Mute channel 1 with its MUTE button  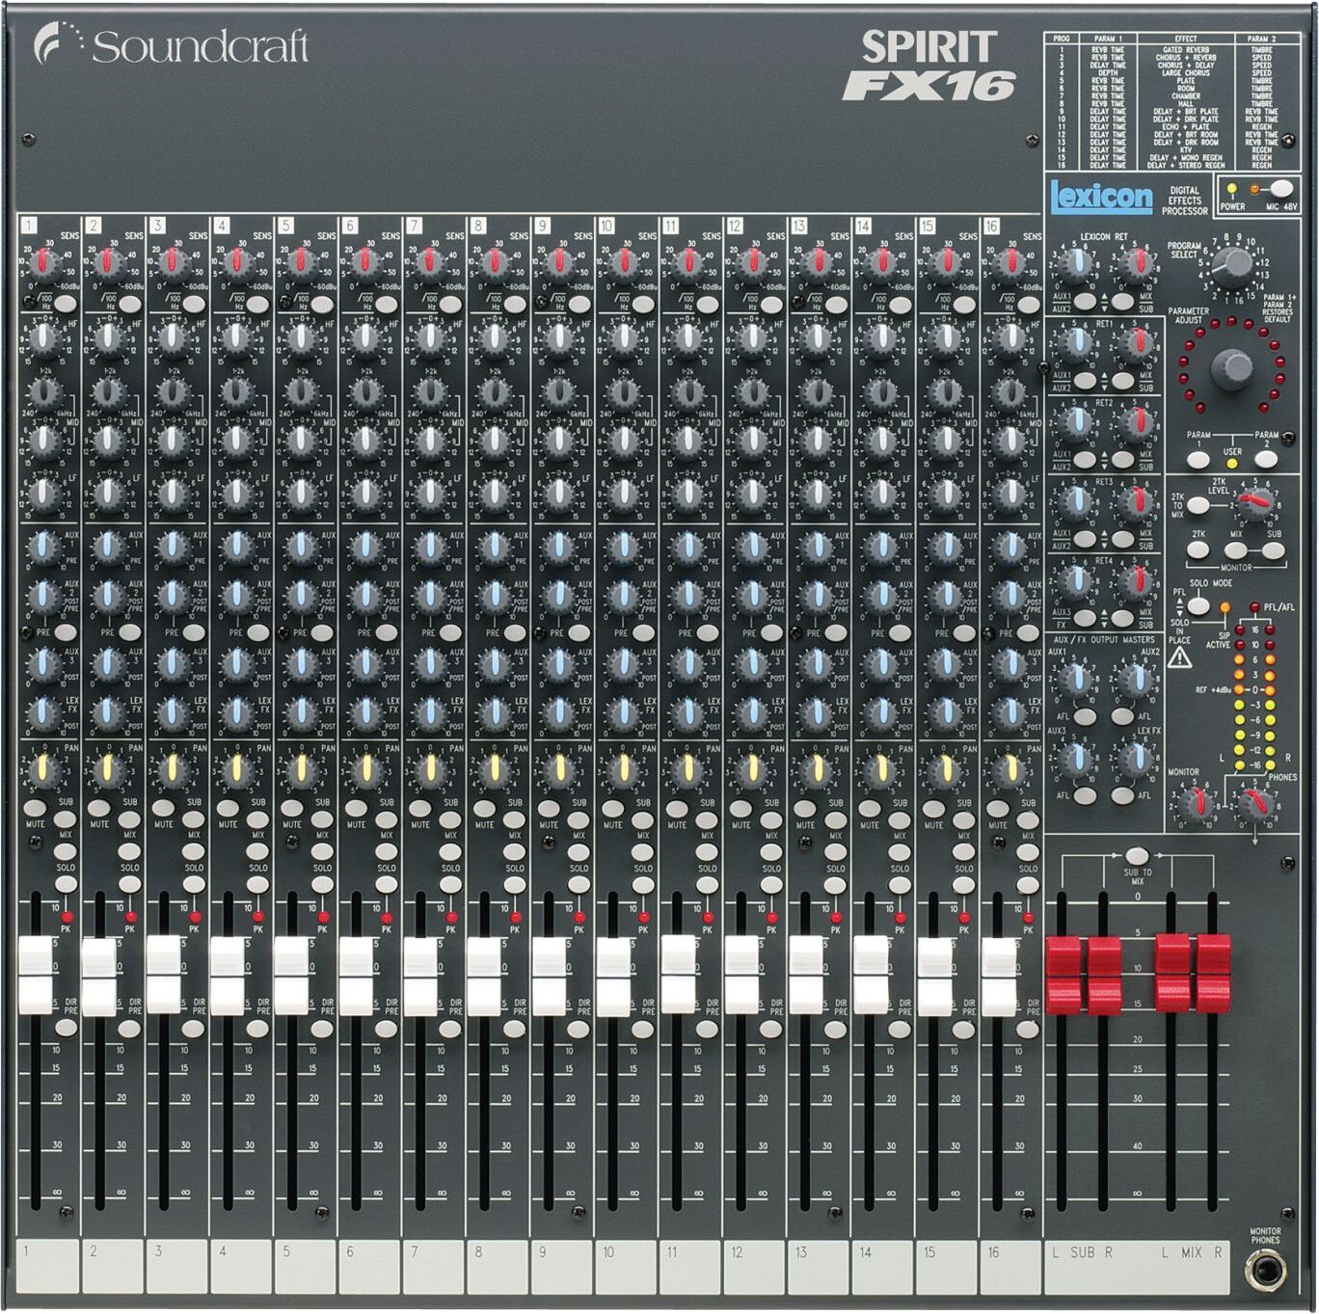click(36, 808)
